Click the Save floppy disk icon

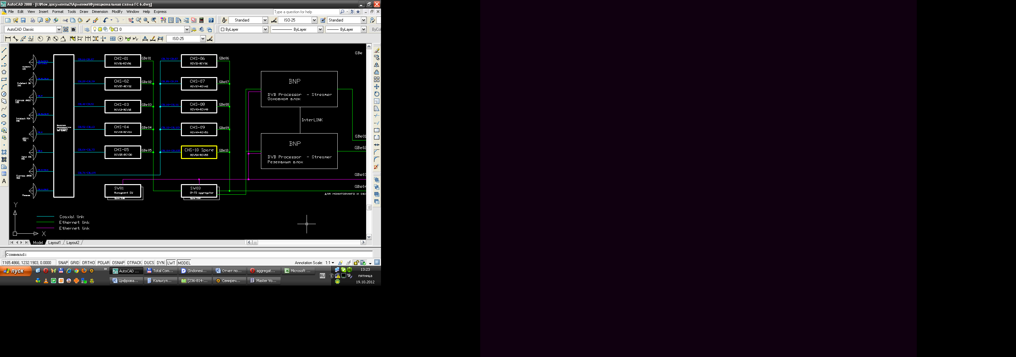23,20
